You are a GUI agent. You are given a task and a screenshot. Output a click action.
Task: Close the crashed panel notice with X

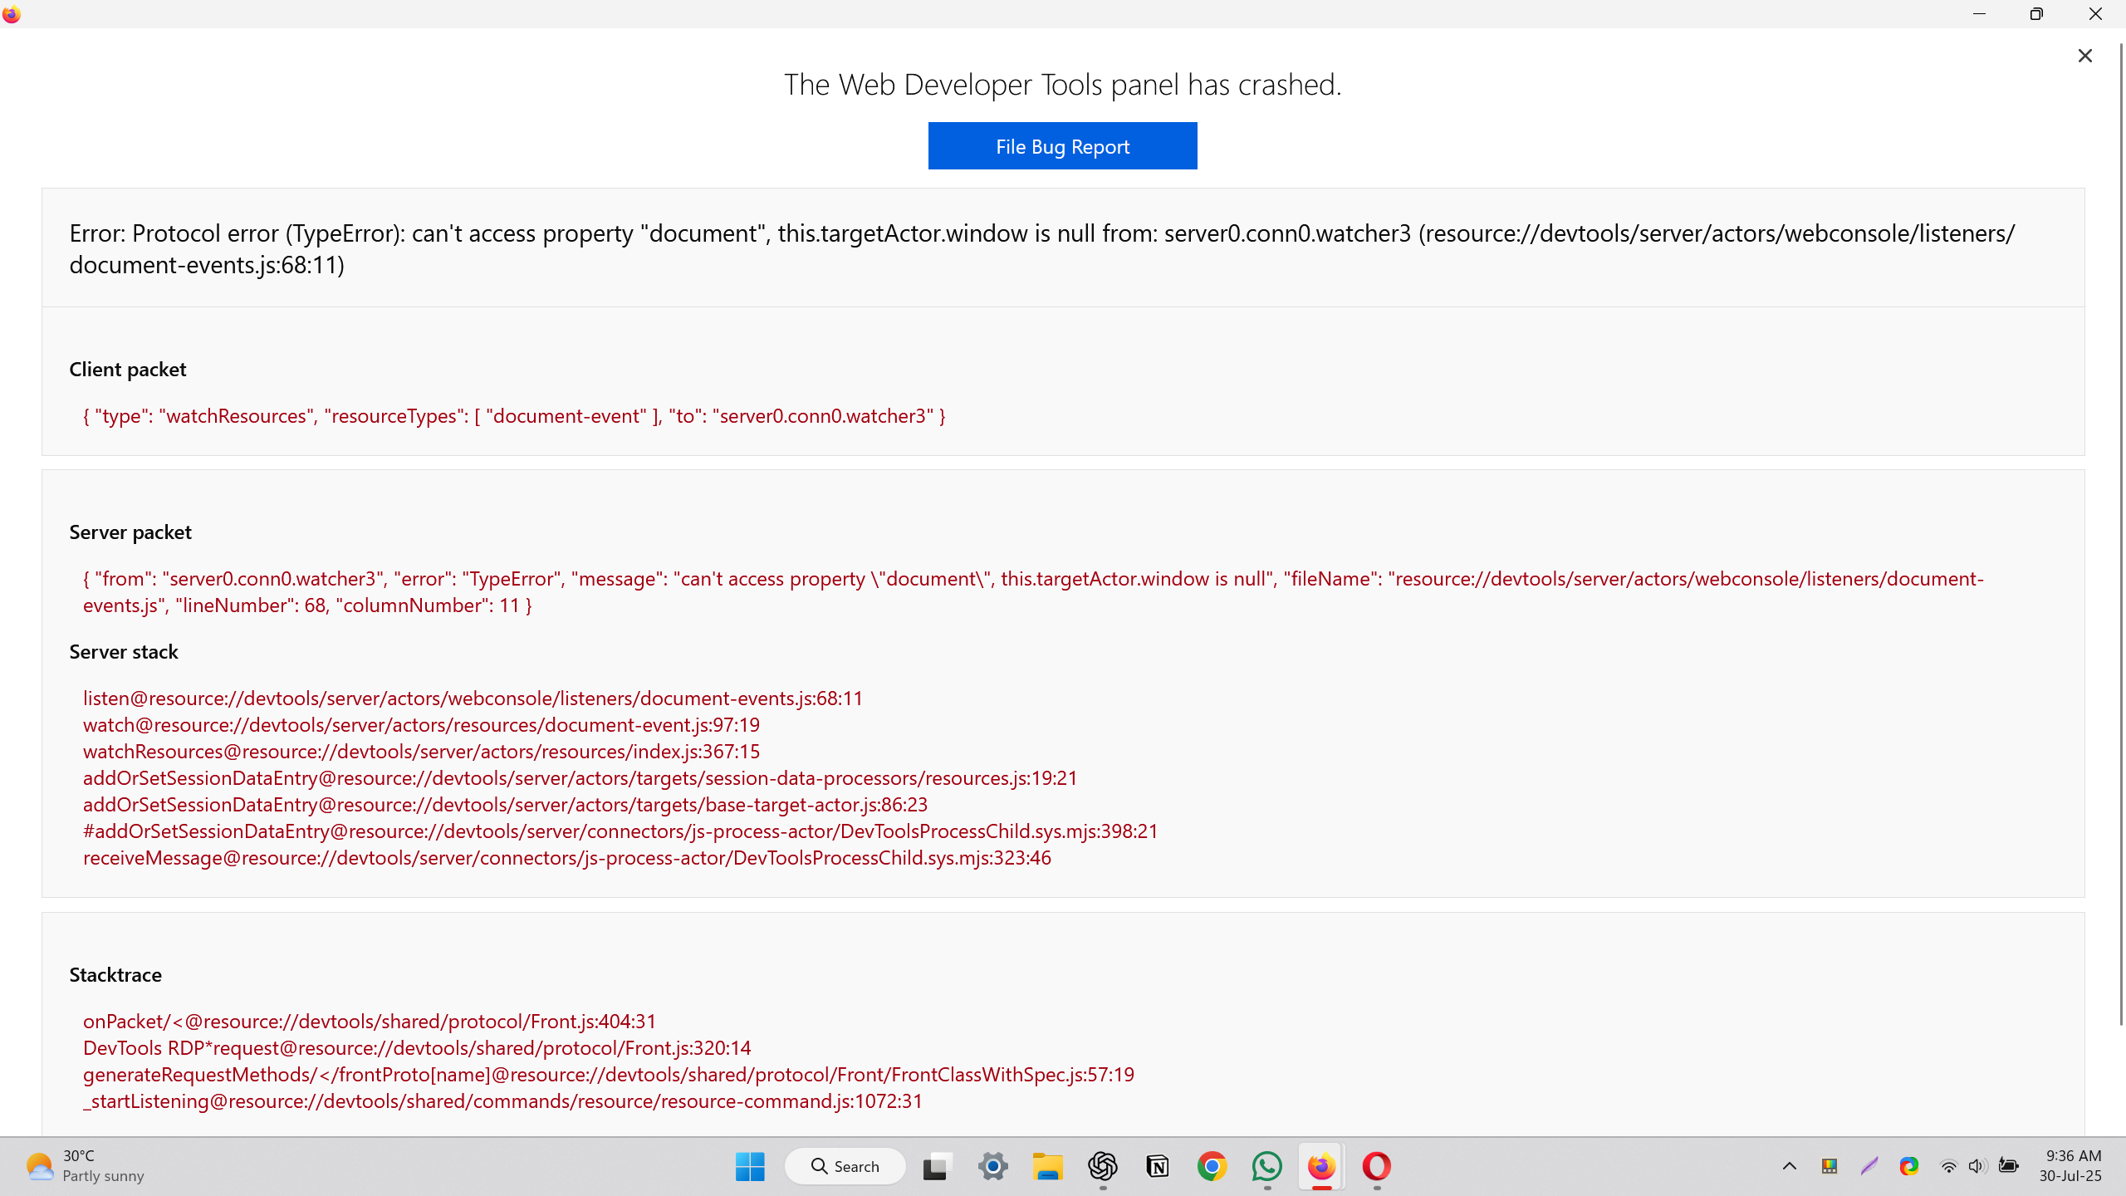pyautogui.click(x=2084, y=56)
